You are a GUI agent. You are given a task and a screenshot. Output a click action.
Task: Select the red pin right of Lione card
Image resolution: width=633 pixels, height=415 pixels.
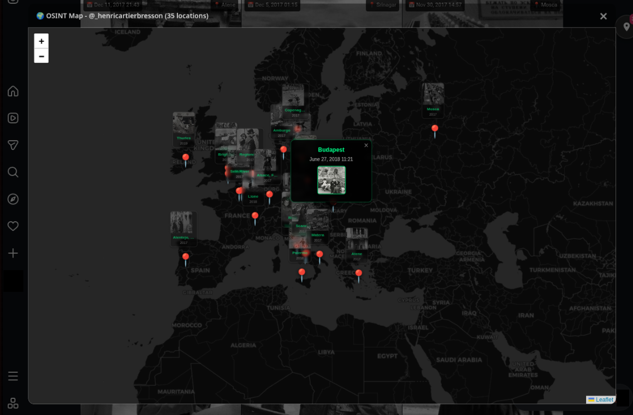(x=270, y=197)
